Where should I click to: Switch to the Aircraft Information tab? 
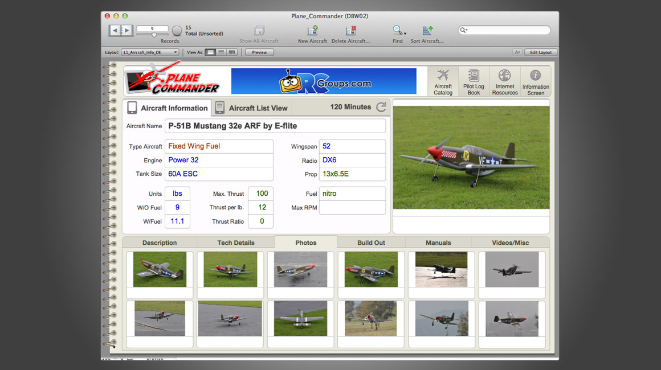[x=168, y=108]
